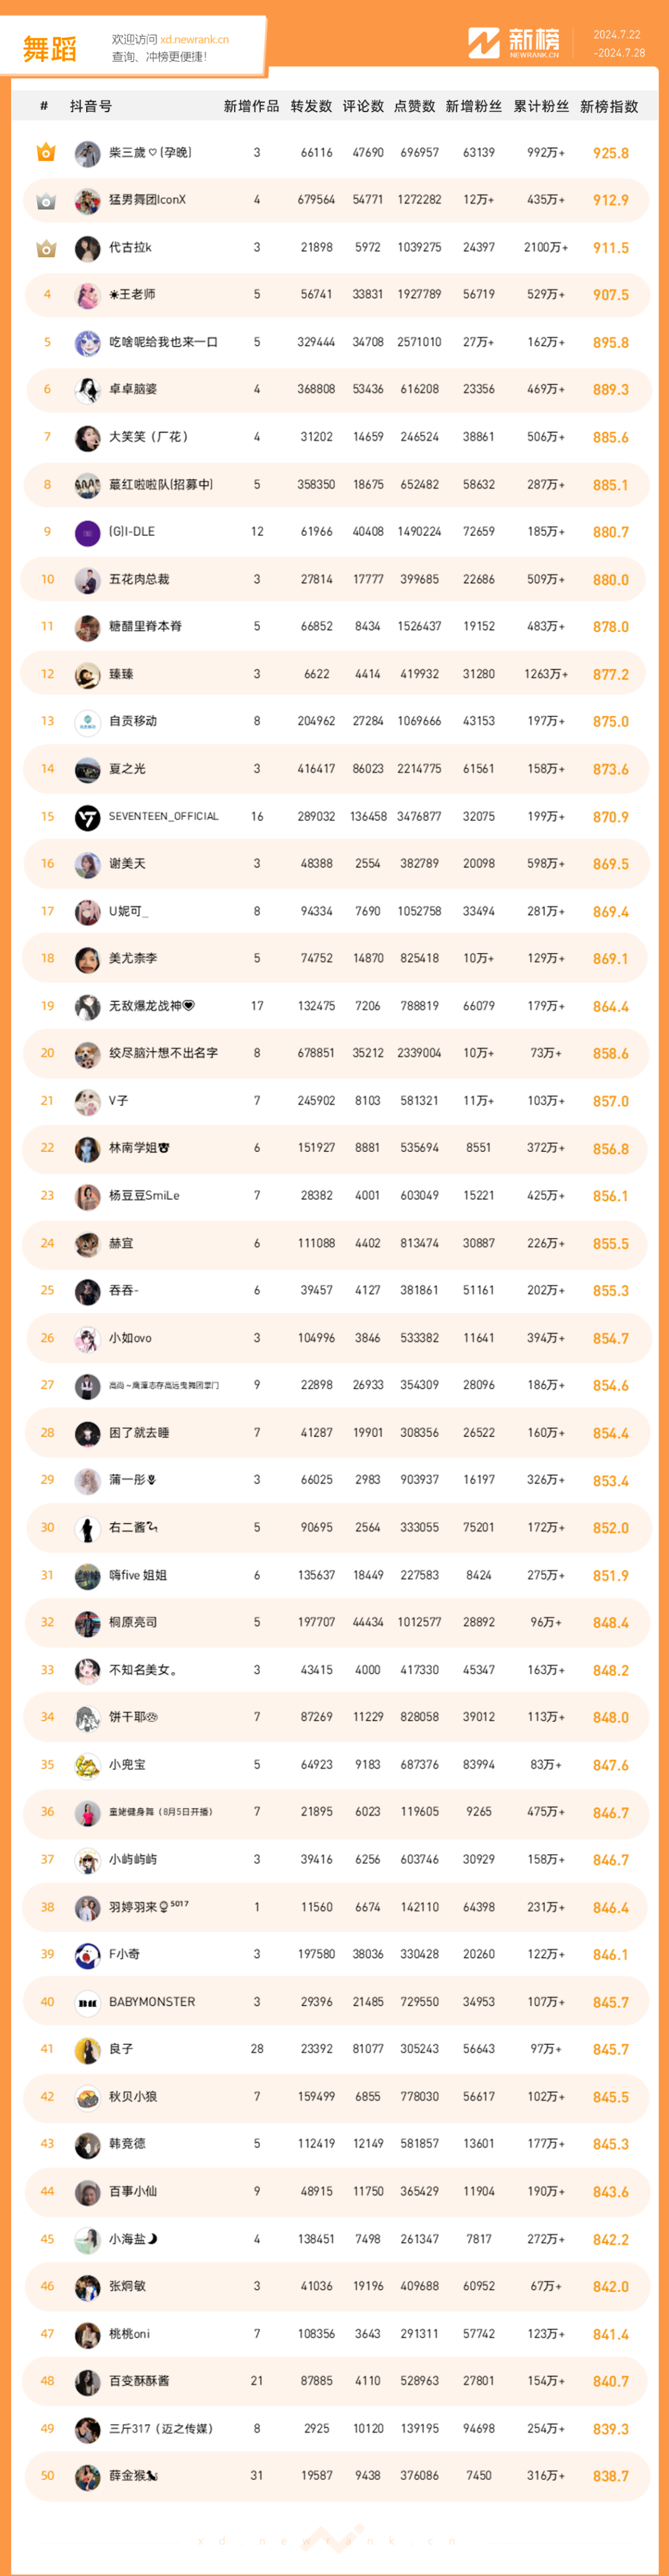Click the 舞蹈 category title
The image size is (669, 2576).
tap(49, 49)
